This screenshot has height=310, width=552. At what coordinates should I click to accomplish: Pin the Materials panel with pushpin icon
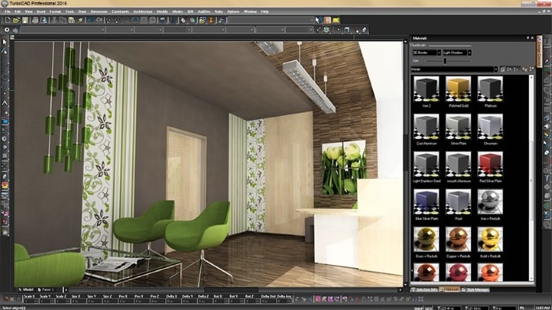click(x=528, y=38)
